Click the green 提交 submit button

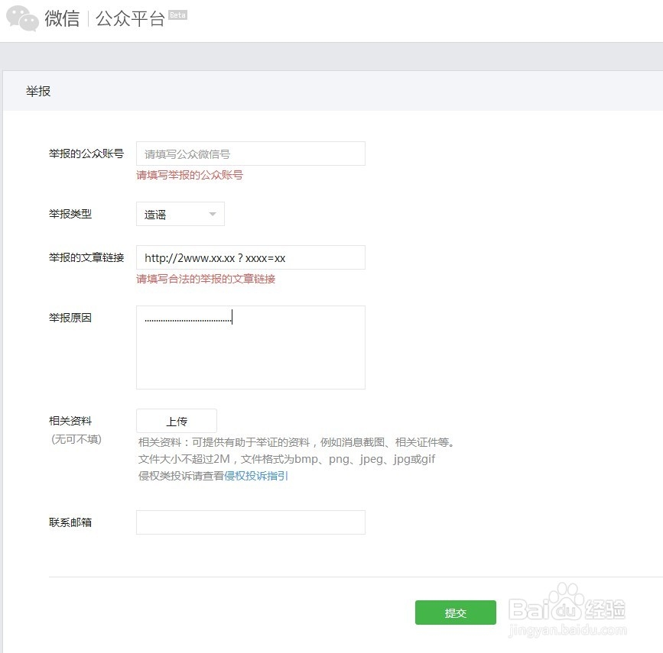[x=455, y=612]
